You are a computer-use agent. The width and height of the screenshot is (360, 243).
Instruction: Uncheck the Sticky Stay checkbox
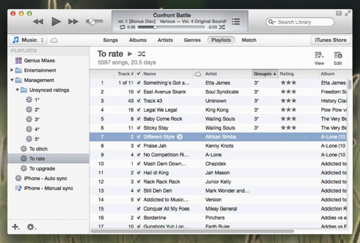pos(138,128)
